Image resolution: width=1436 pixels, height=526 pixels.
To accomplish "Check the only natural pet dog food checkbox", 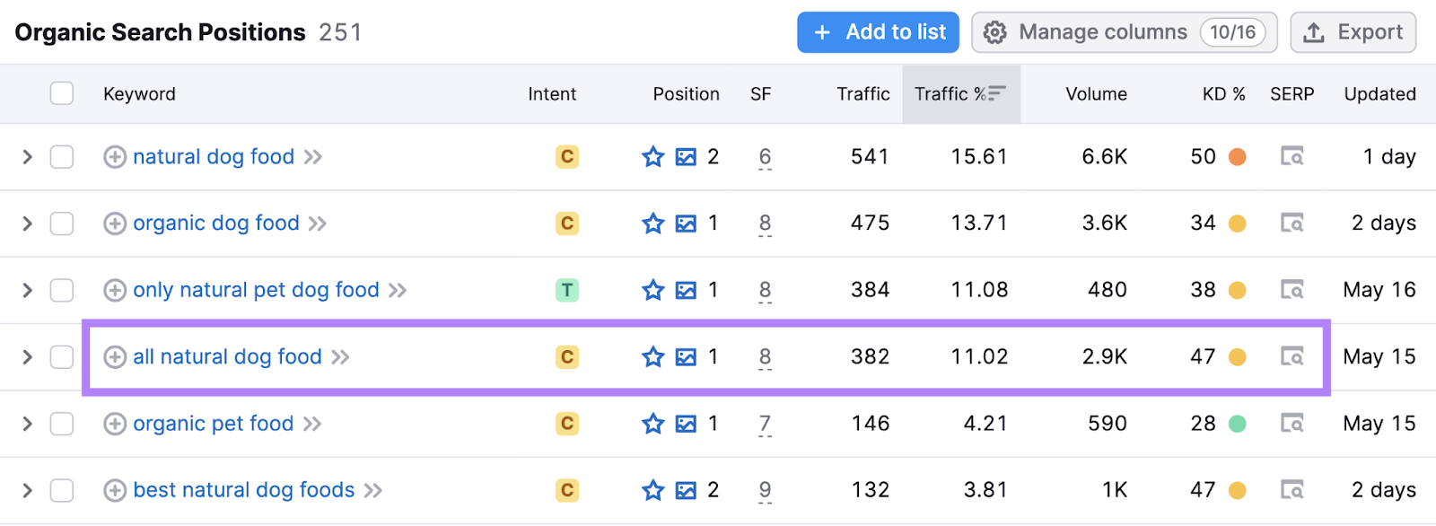I will click(x=62, y=290).
